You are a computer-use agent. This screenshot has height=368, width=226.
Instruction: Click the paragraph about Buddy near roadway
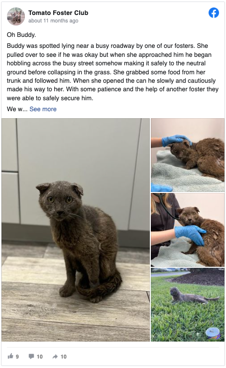tap(113, 72)
